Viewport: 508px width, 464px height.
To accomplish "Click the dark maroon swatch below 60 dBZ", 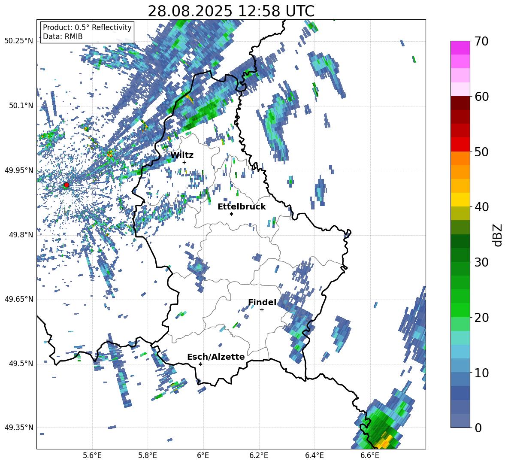I will pyautogui.click(x=460, y=103).
